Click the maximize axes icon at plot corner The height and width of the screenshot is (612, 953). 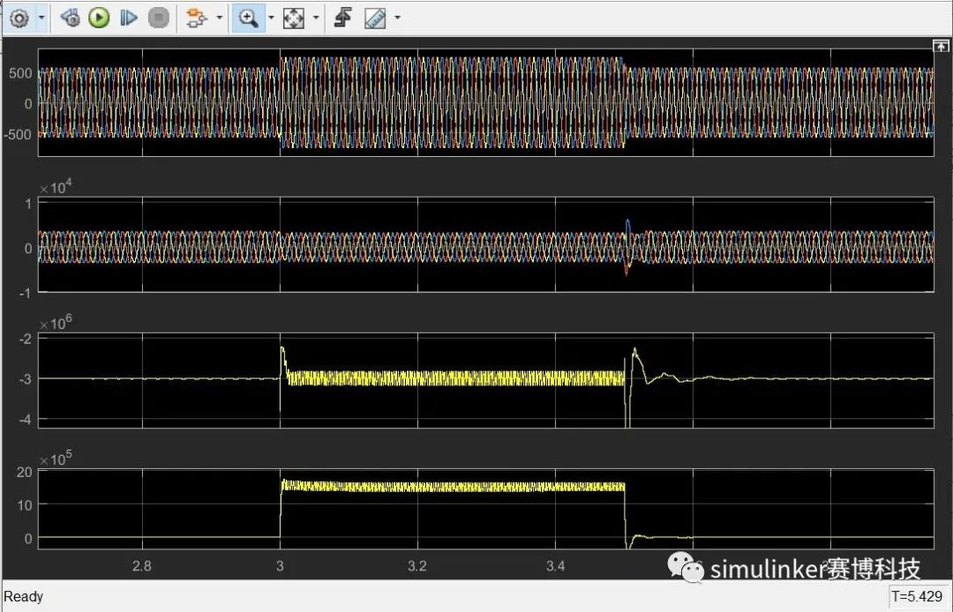[x=941, y=46]
